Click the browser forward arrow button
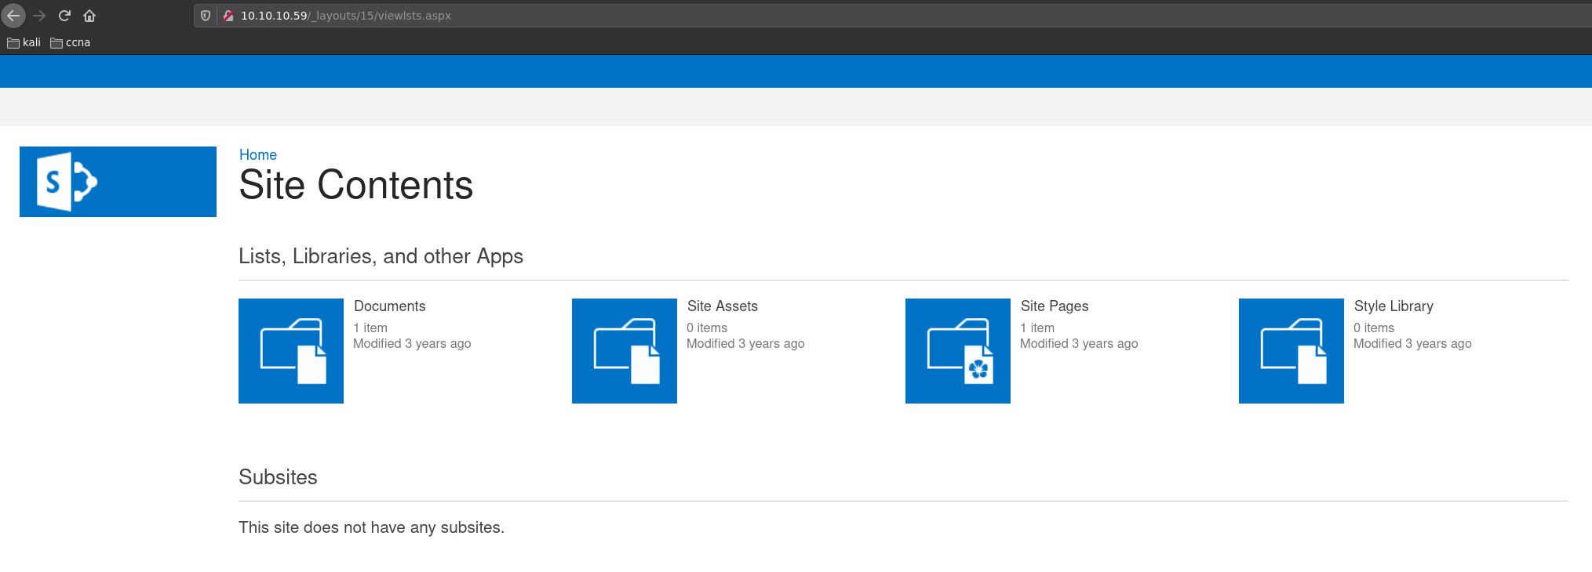The image size is (1592, 572). click(x=39, y=16)
